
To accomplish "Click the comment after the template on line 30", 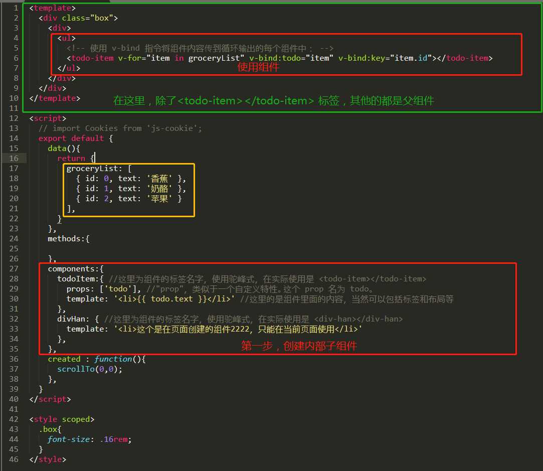I will [346, 299].
